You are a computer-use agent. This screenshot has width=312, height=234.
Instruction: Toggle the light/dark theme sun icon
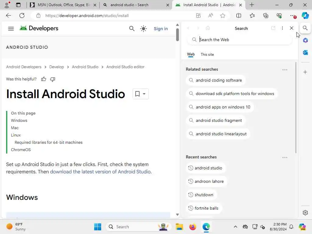pos(144,29)
